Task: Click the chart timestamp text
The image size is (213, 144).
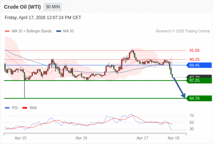Action: coord(43,18)
